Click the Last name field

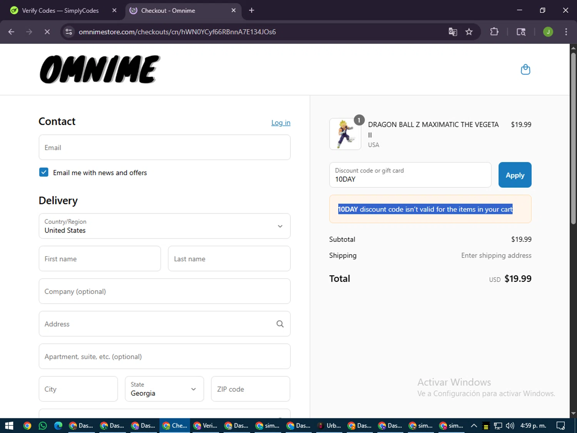[229, 259]
